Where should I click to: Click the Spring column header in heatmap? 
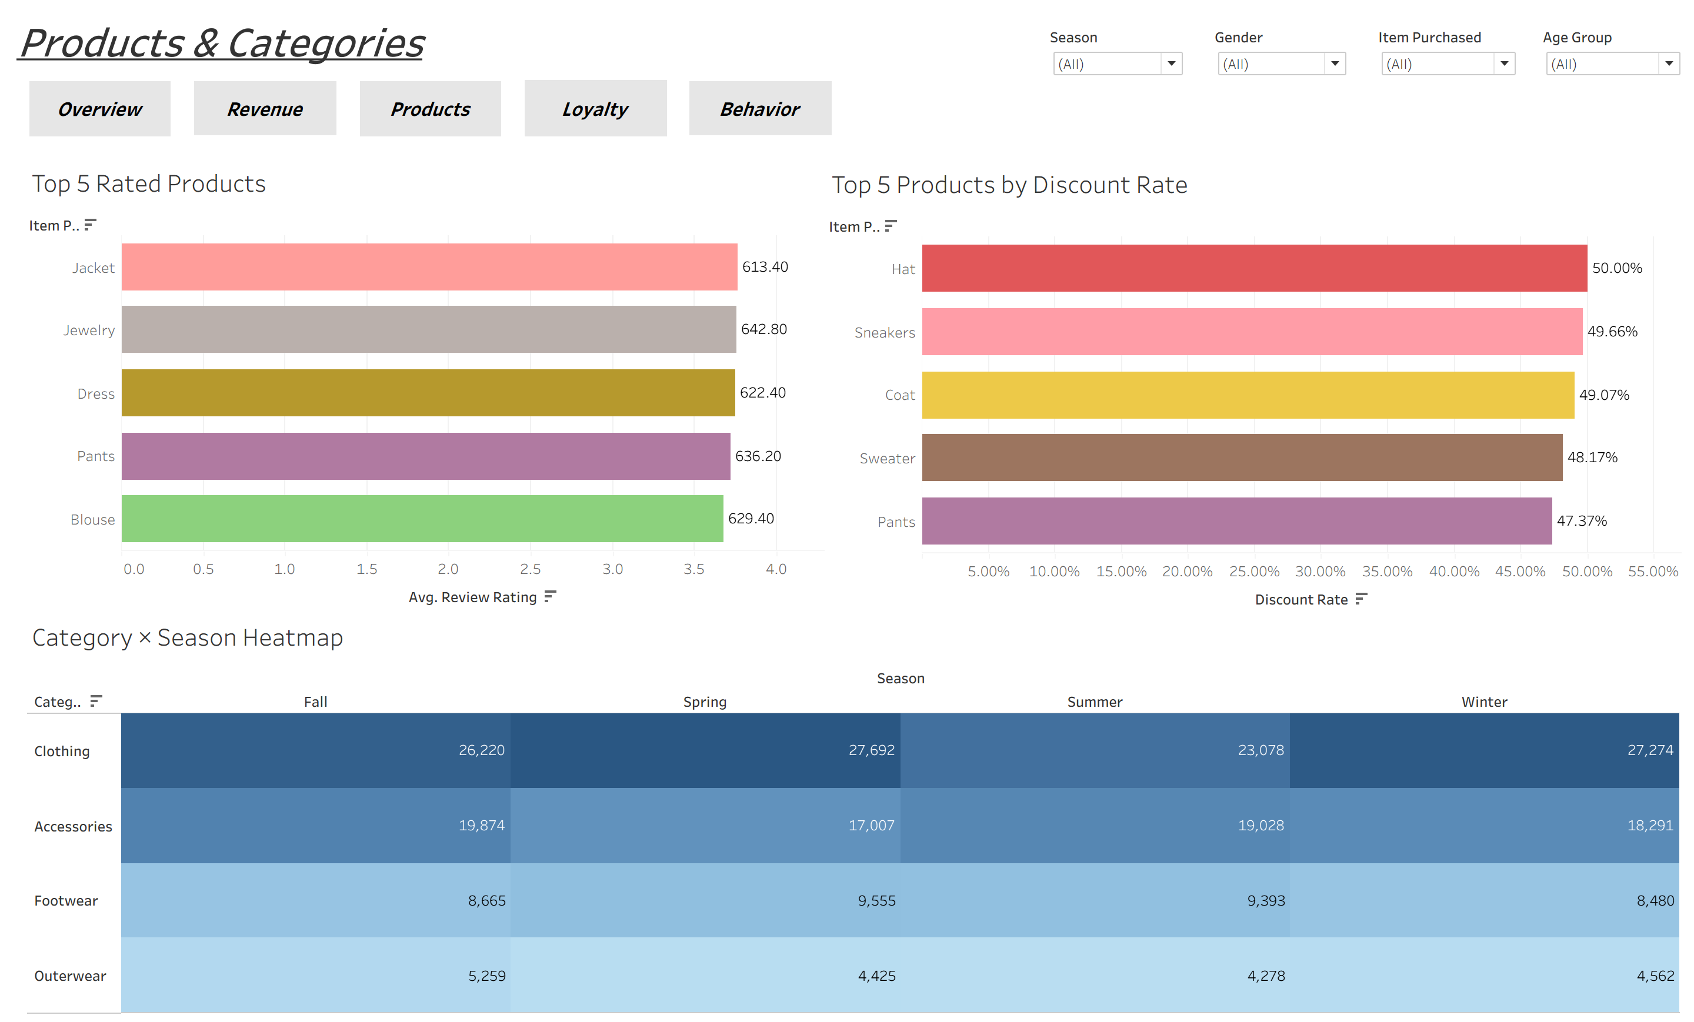coord(705,702)
